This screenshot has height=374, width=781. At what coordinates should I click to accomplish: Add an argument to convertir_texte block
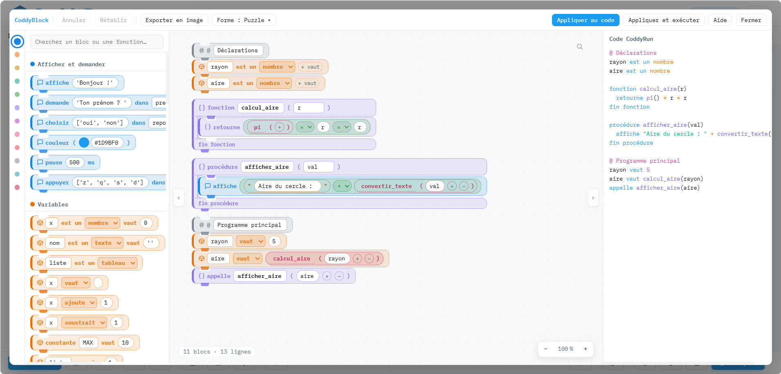452,186
